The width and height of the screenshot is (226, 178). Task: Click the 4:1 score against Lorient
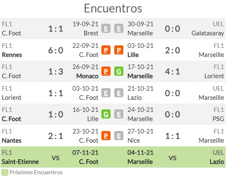pyautogui.click(x=172, y=72)
